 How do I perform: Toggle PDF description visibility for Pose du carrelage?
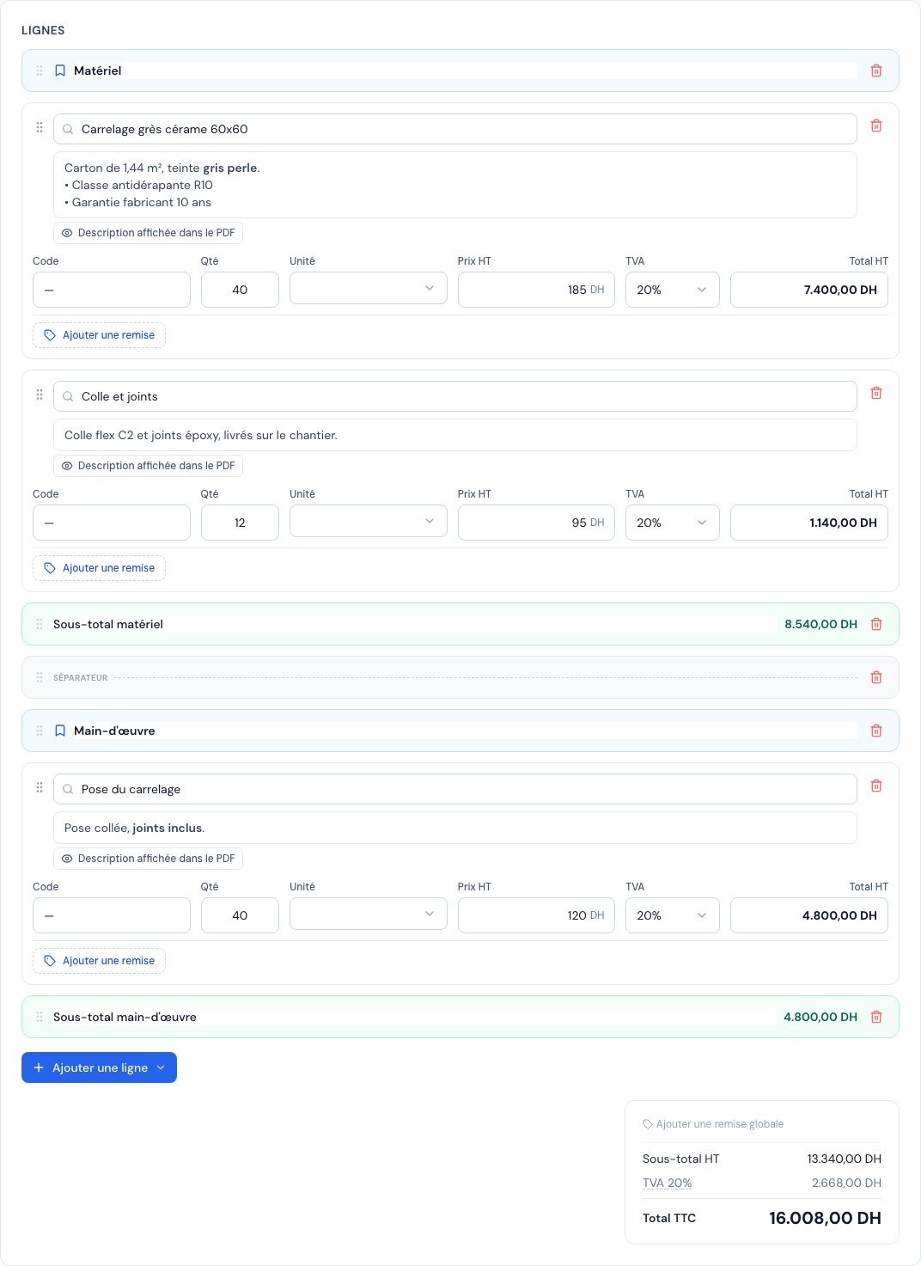[x=148, y=859]
